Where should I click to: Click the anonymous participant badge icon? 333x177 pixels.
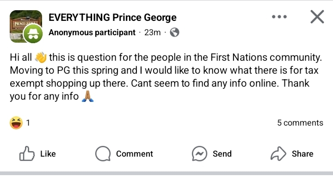[x=33, y=34]
